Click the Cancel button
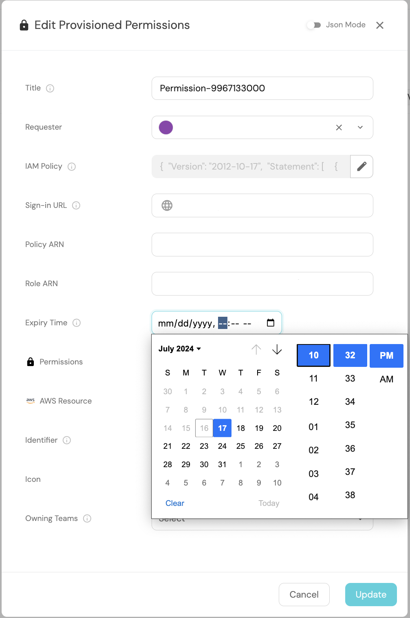 [x=304, y=594]
